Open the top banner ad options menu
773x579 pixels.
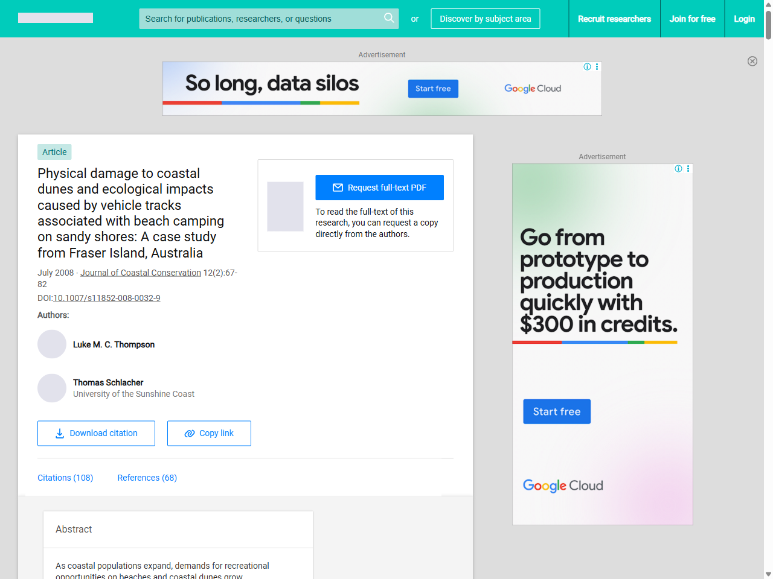(597, 67)
